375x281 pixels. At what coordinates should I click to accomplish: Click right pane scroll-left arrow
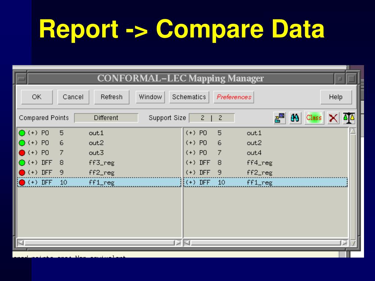coord(187,243)
